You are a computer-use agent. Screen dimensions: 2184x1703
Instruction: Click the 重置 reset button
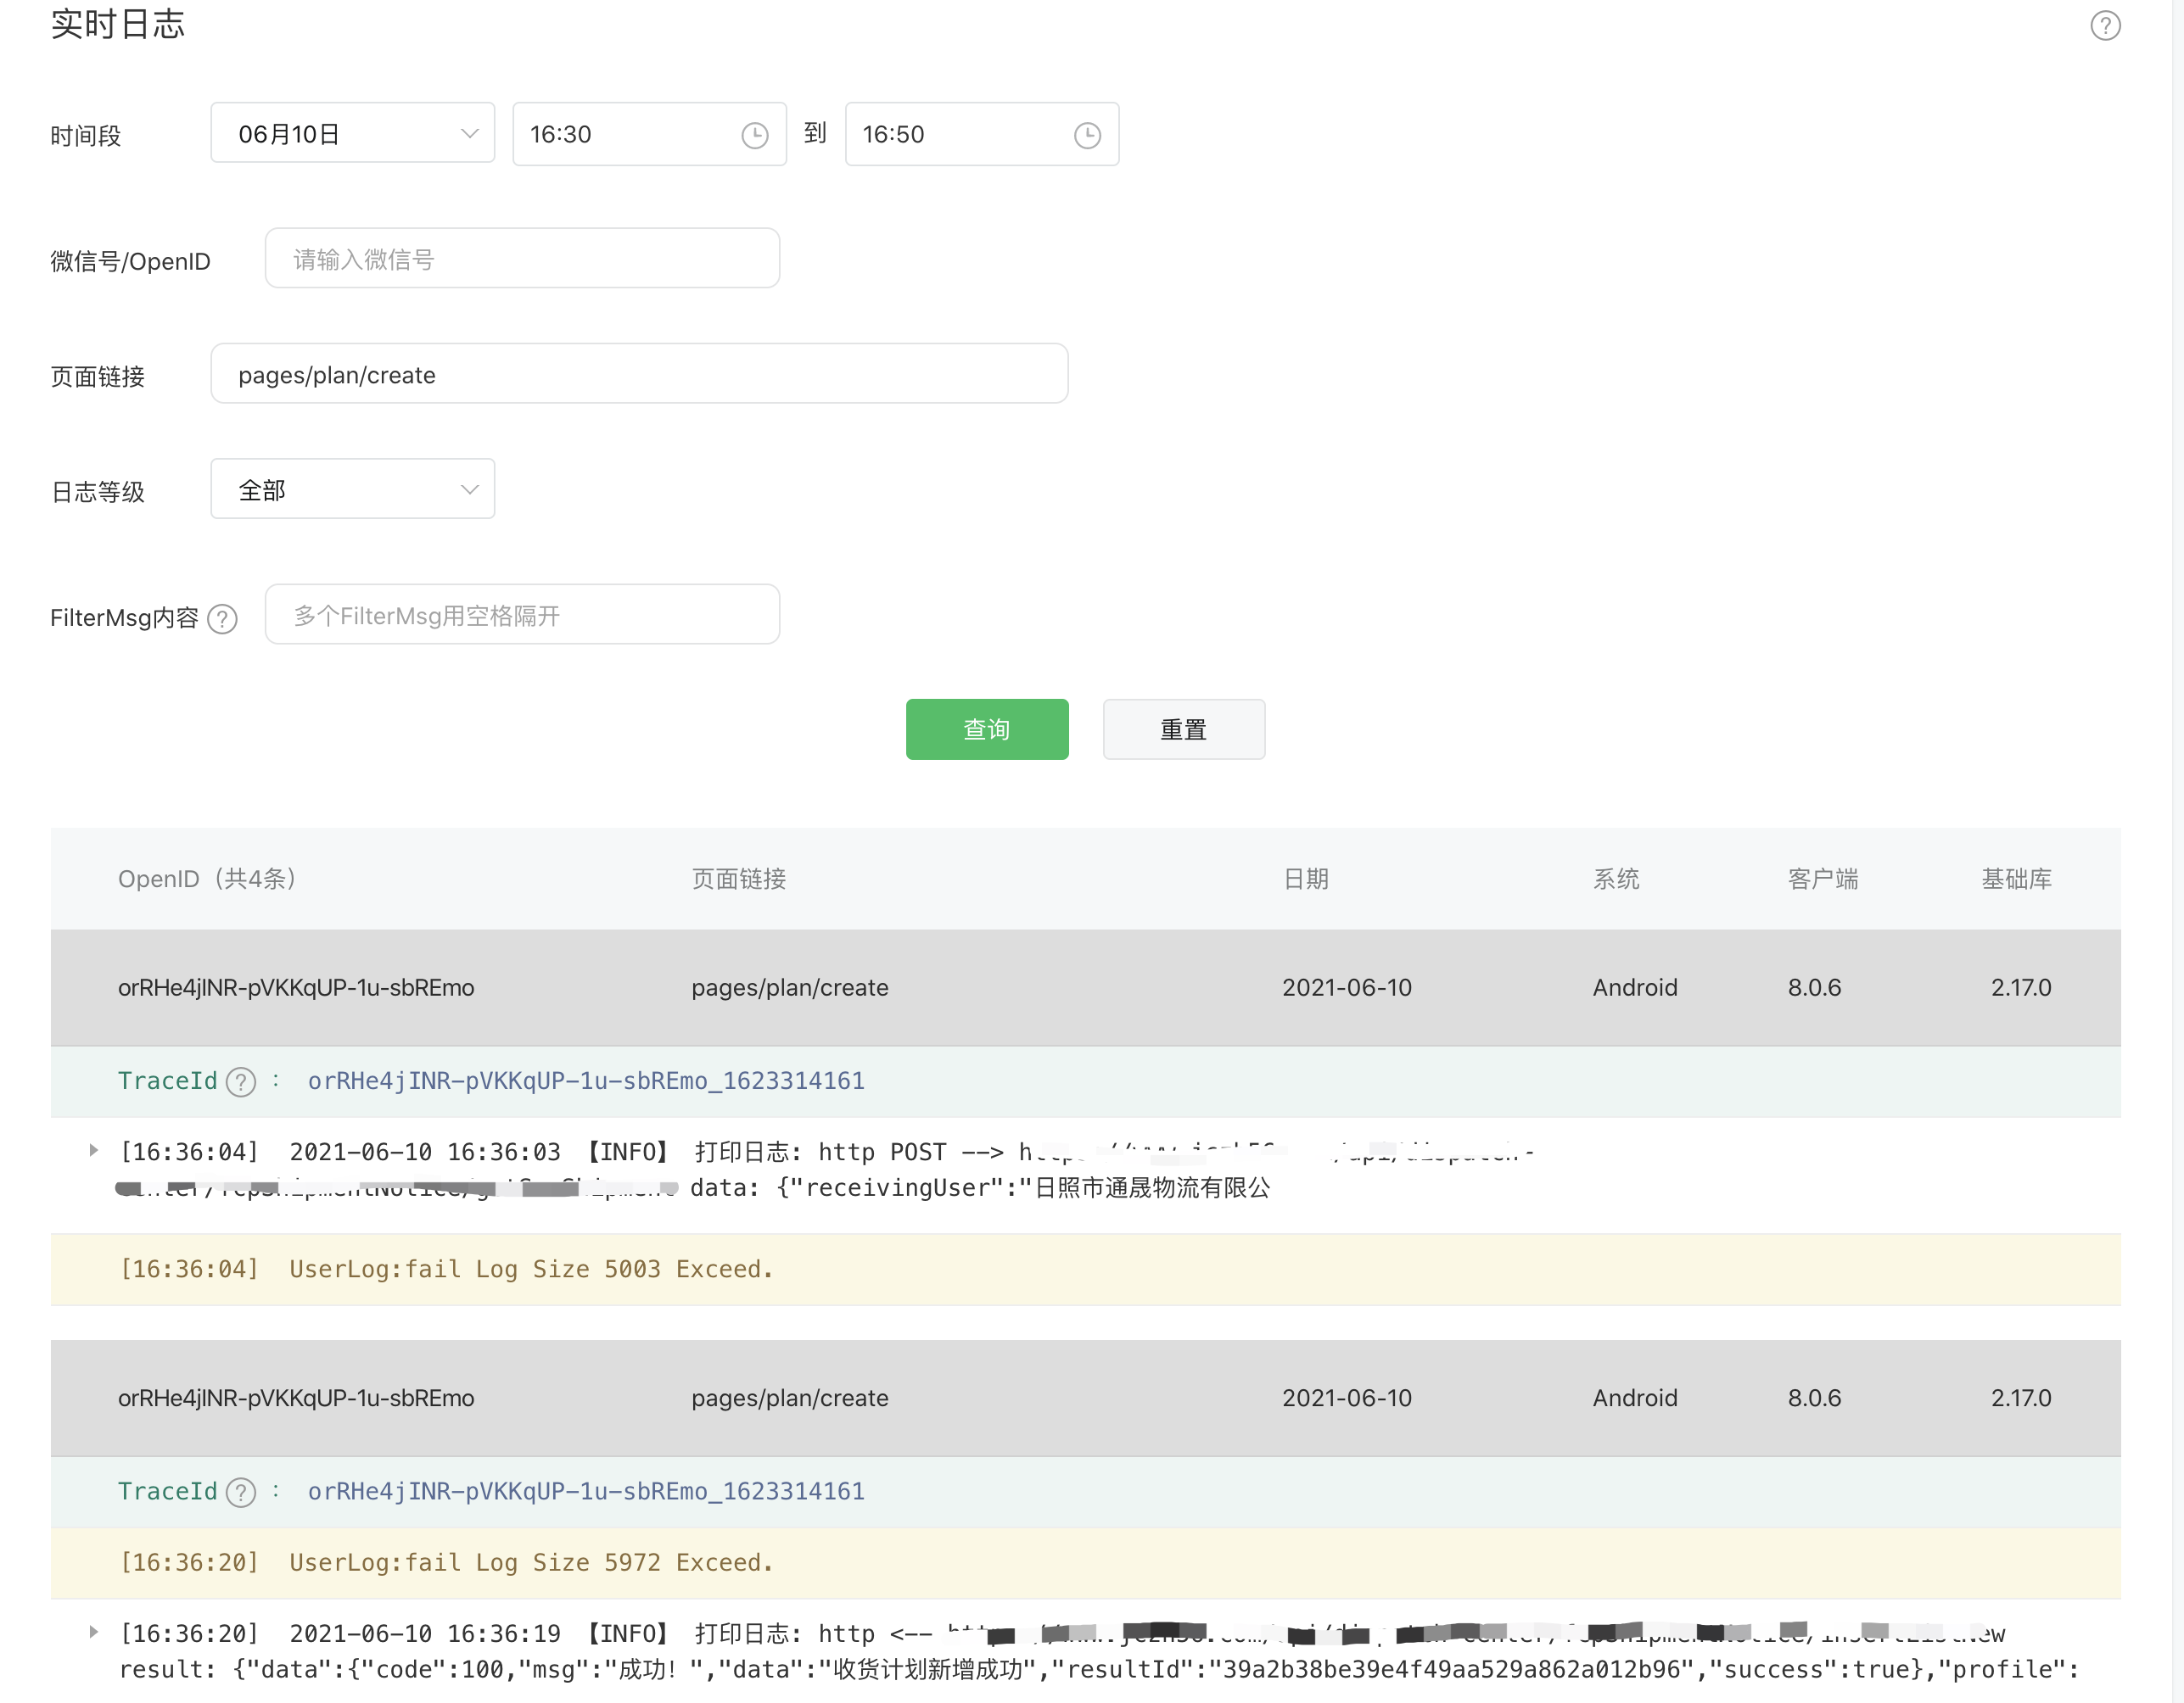point(1183,729)
